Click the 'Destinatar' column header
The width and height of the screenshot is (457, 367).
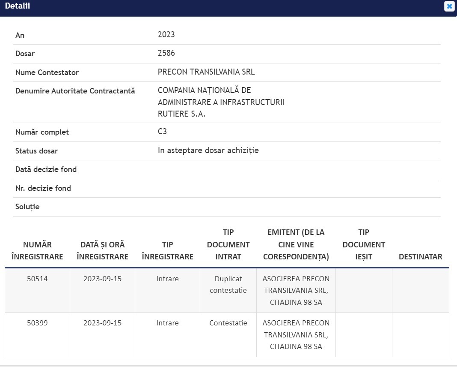click(421, 257)
